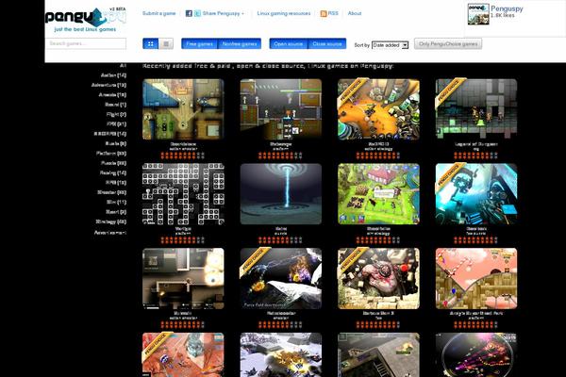
Task: Open the black-and-white block maze game thumbnail
Action: point(183,194)
